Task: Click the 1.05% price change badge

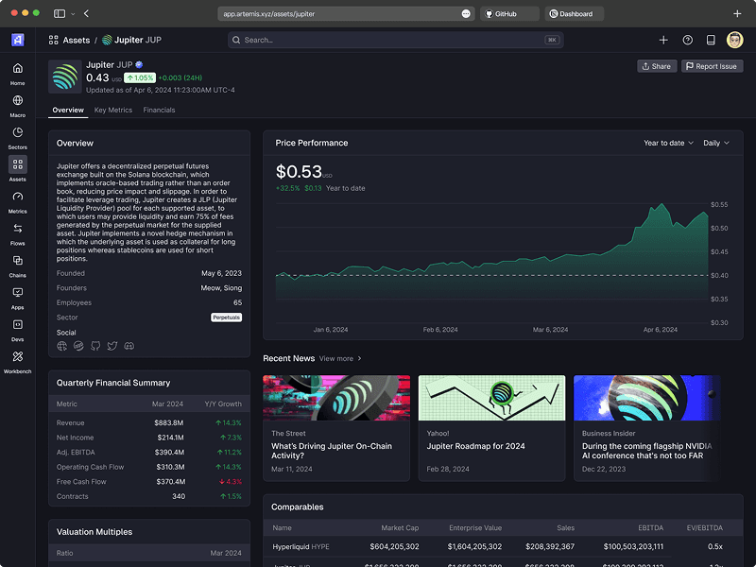Action: (140, 77)
